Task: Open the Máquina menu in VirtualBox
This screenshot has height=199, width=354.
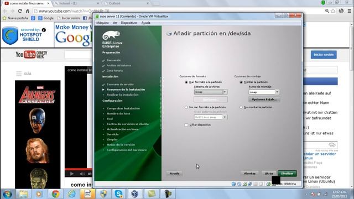Action: (102, 23)
